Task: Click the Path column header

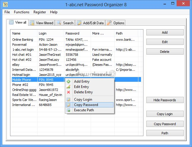Action: point(126,33)
